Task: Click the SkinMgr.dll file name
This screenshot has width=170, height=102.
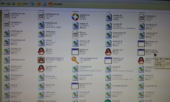Action: [x=149, y=75]
